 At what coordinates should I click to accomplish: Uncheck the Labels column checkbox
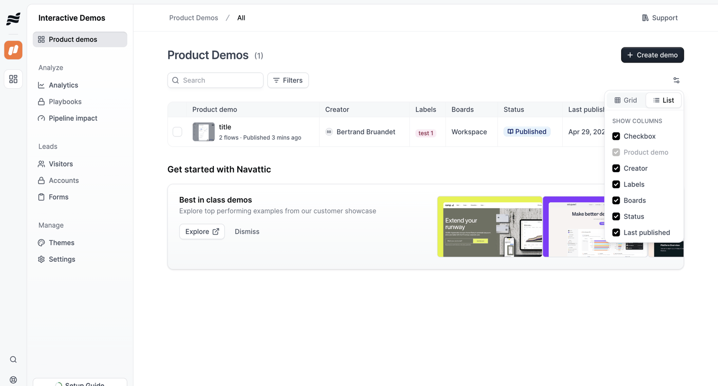tap(616, 184)
